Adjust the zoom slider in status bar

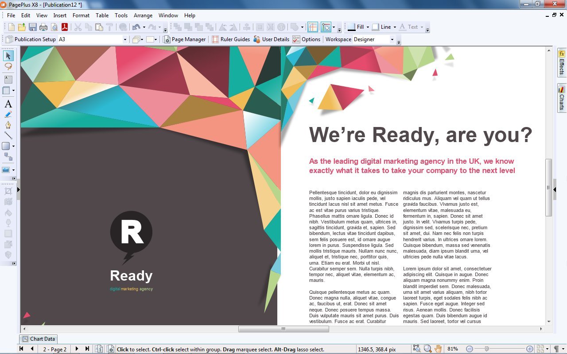[x=487, y=349]
